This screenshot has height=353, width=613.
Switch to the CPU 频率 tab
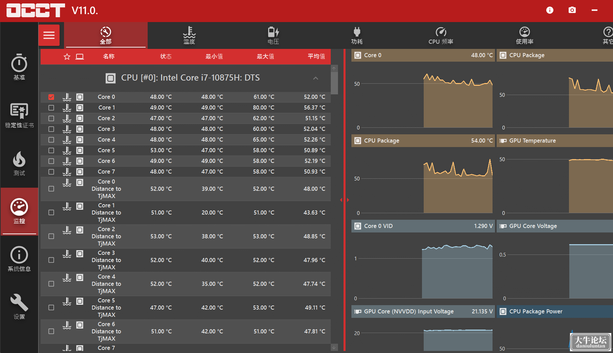pos(441,35)
